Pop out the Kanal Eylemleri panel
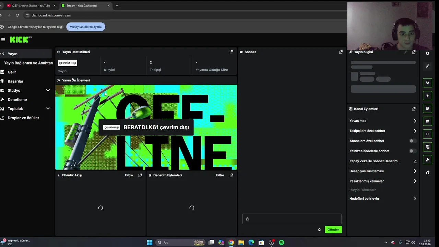439x247 pixels. click(414, 109)
